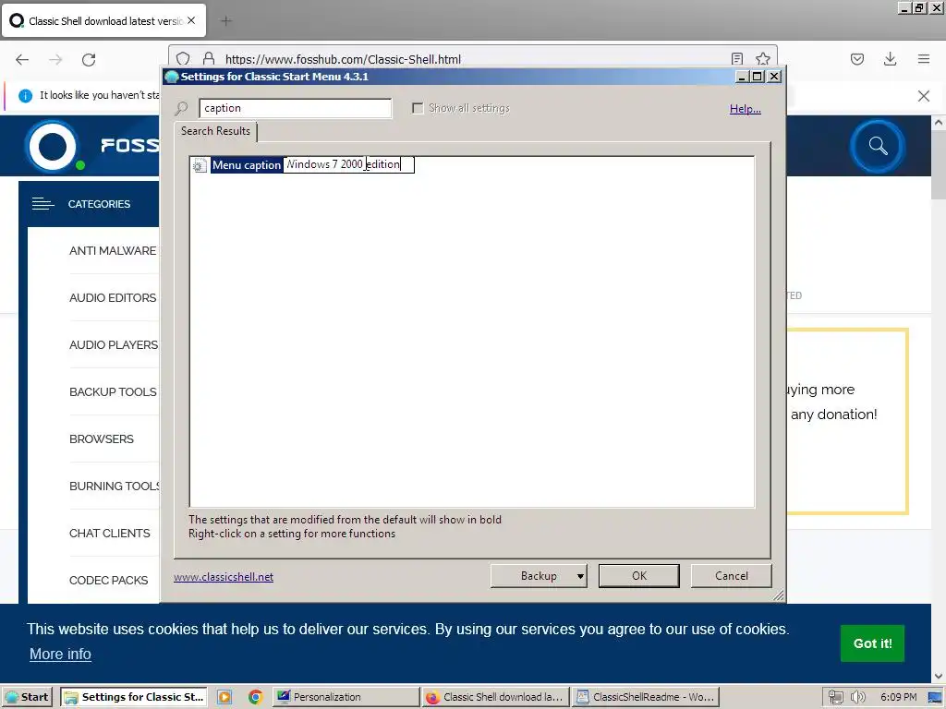The width and height of the screenshot is (946, 709).
Task: Enable the Show all settings checkbox
Action: (x=418, y=108)
